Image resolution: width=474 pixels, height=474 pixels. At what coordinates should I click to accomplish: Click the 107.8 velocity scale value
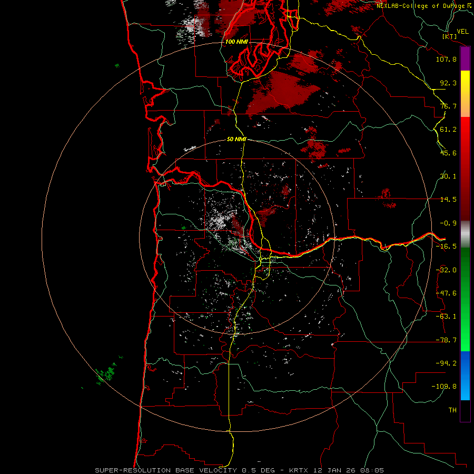(446, 59)
